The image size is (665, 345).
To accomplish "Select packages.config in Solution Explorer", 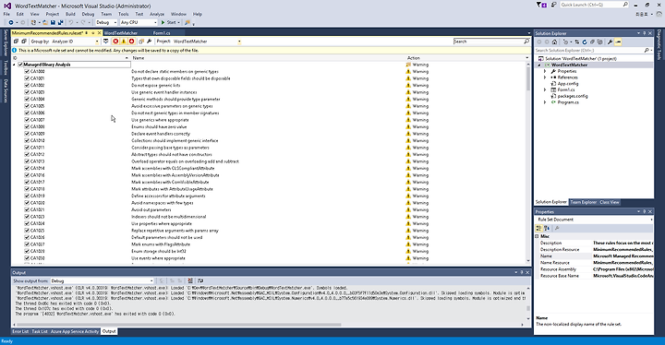I will (x=573, y=96).
